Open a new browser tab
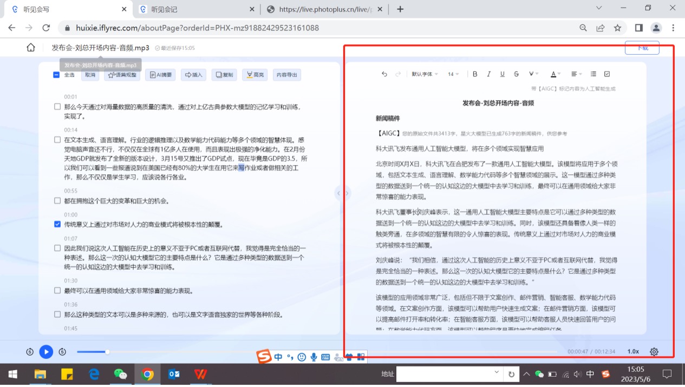The image size is (685, 387). [400, 9]
